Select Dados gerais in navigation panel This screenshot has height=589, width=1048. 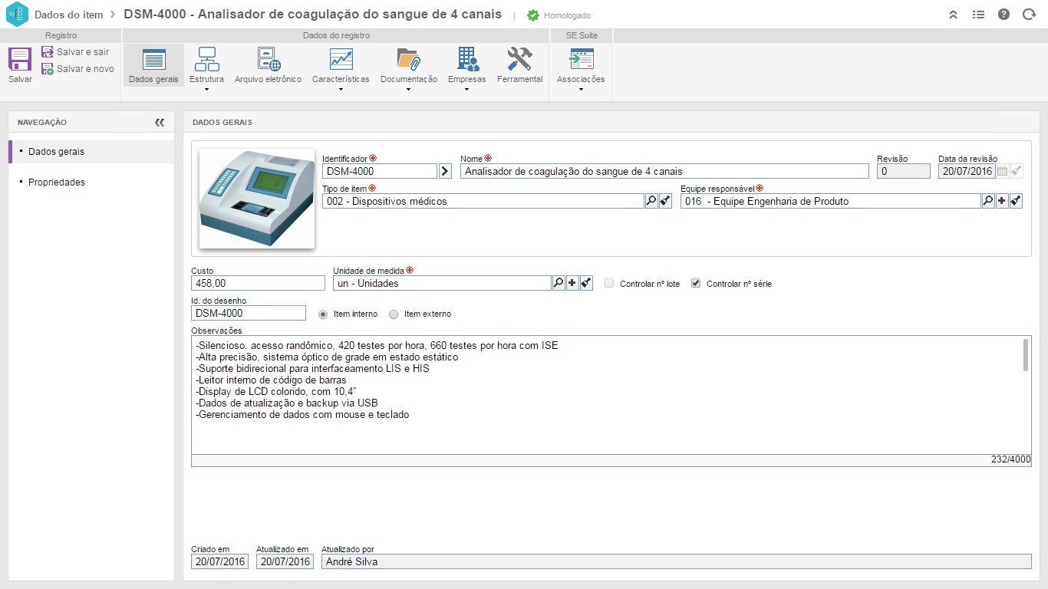(56, 152)
